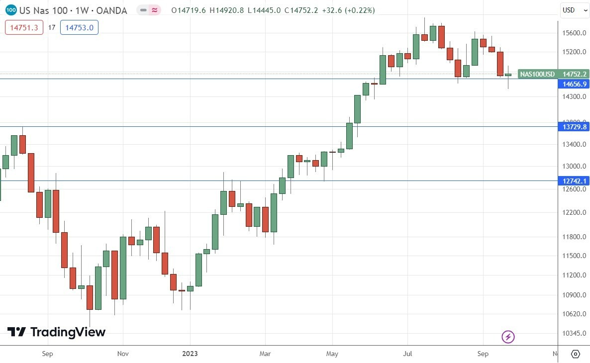This screenshot has width=590, height=363.
Task: Select the OANDA broker name
Action: 112,9
